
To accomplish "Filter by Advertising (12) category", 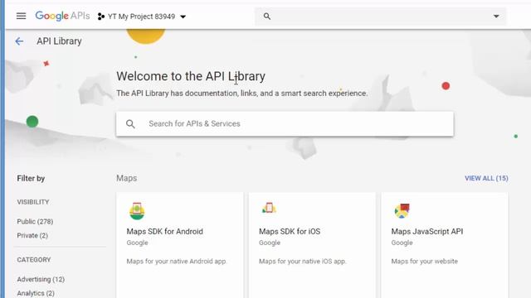I will coord(41,280).
